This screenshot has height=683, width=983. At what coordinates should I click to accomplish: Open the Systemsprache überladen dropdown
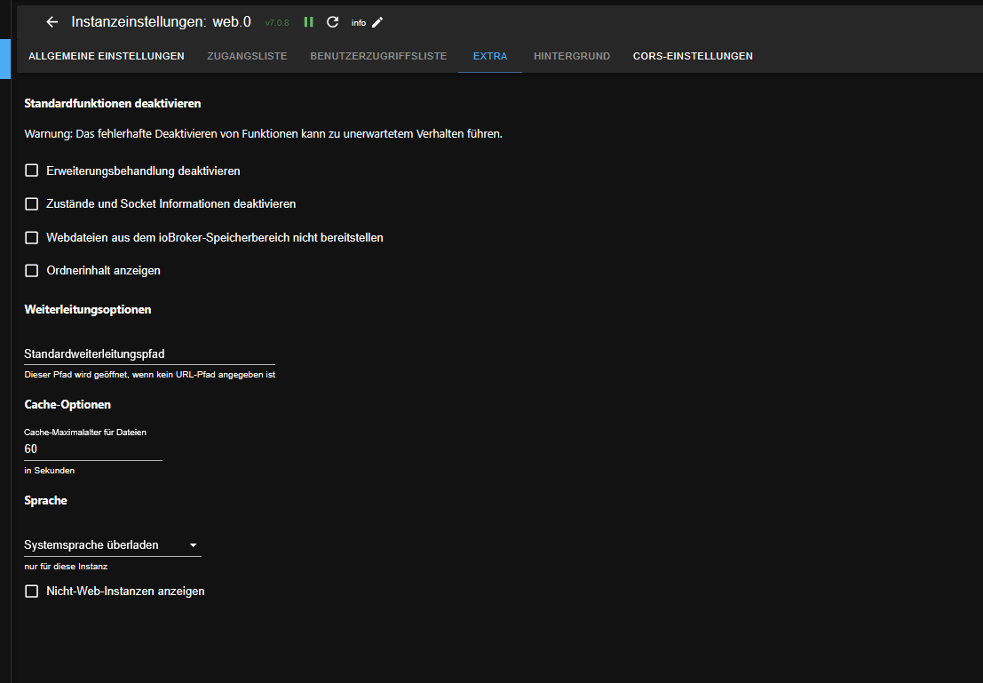coord(112,545)
